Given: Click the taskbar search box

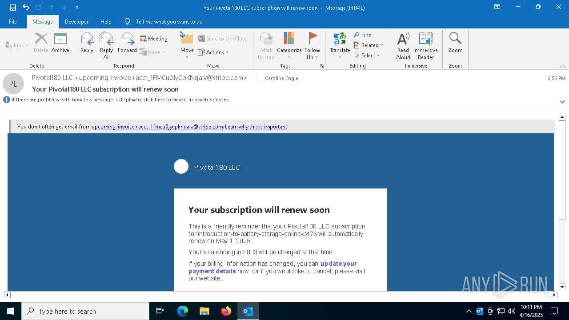Looking at the screenshot, I should (85, 311).
